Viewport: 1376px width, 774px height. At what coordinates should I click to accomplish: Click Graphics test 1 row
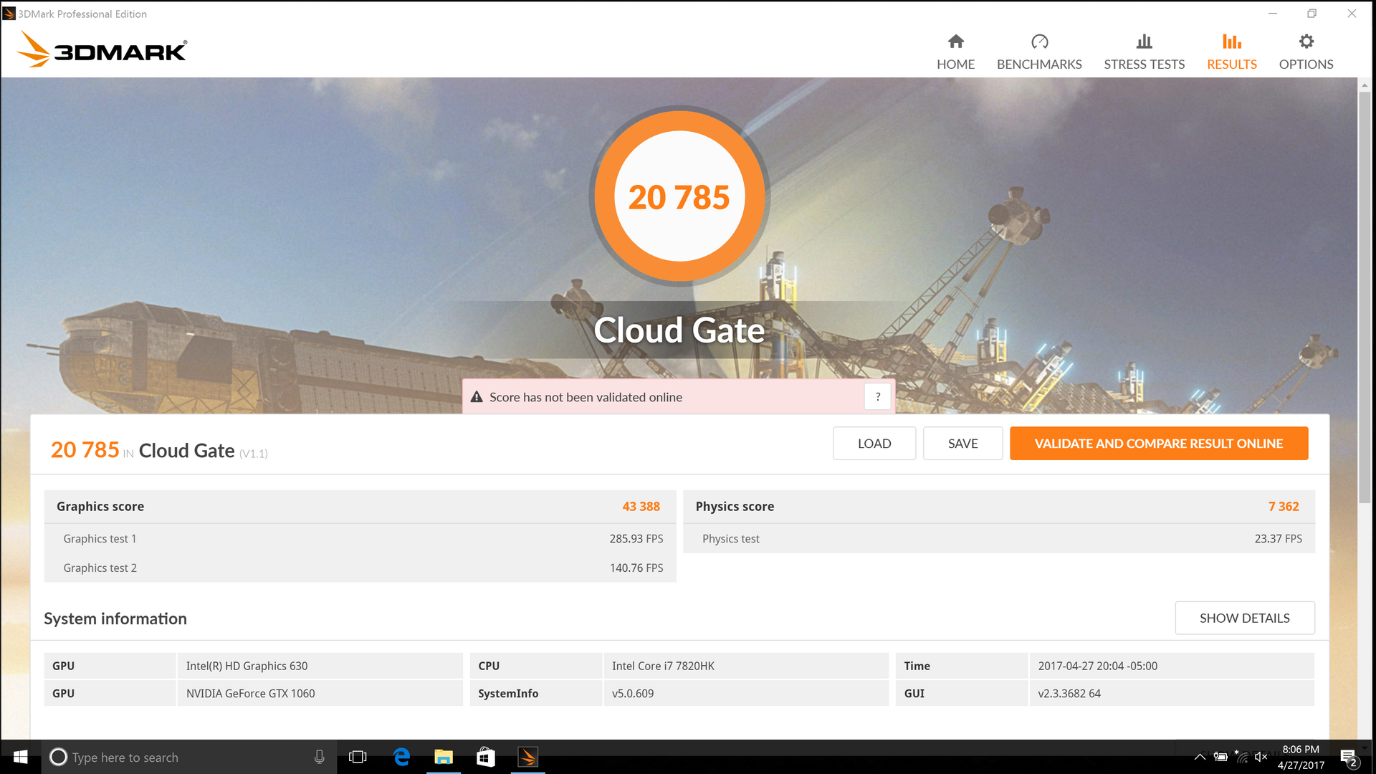click(360, 538)
